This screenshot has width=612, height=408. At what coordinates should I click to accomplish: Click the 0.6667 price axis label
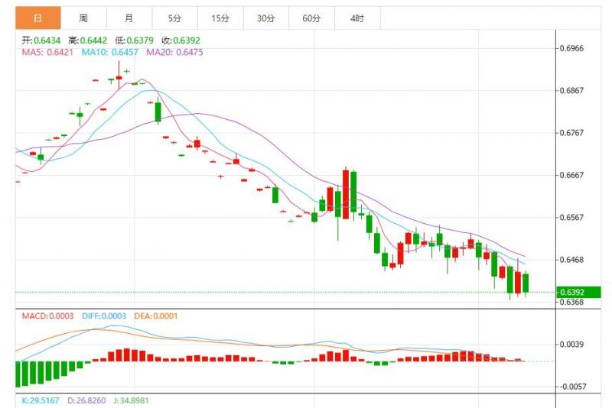571,175
